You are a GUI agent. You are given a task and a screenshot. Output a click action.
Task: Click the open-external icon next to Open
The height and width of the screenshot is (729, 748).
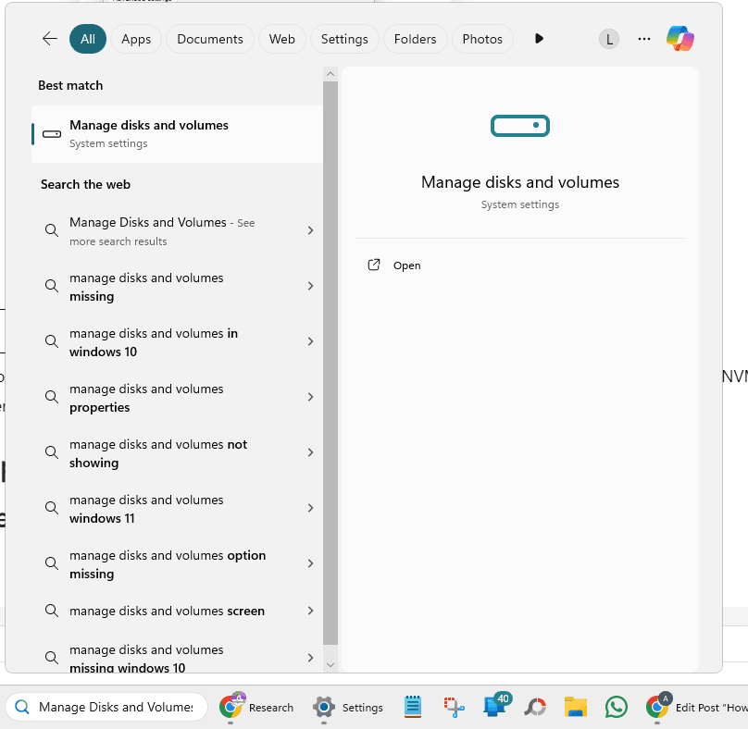pos(373,266)
